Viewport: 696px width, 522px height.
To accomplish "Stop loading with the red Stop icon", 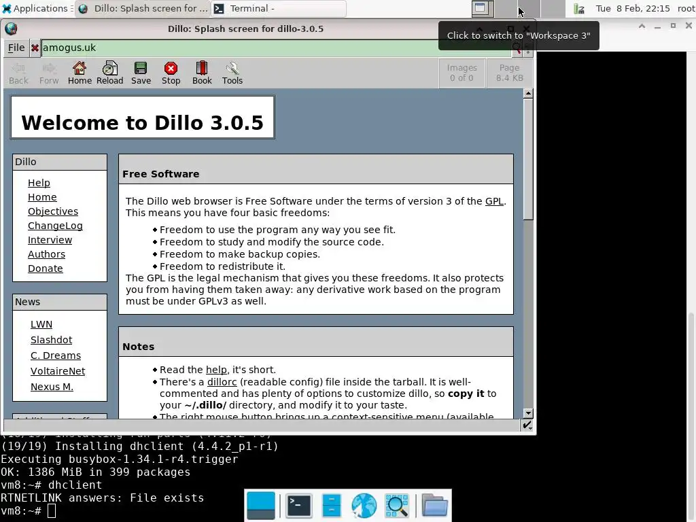I will pyautogui.click(x=171, y=73).
